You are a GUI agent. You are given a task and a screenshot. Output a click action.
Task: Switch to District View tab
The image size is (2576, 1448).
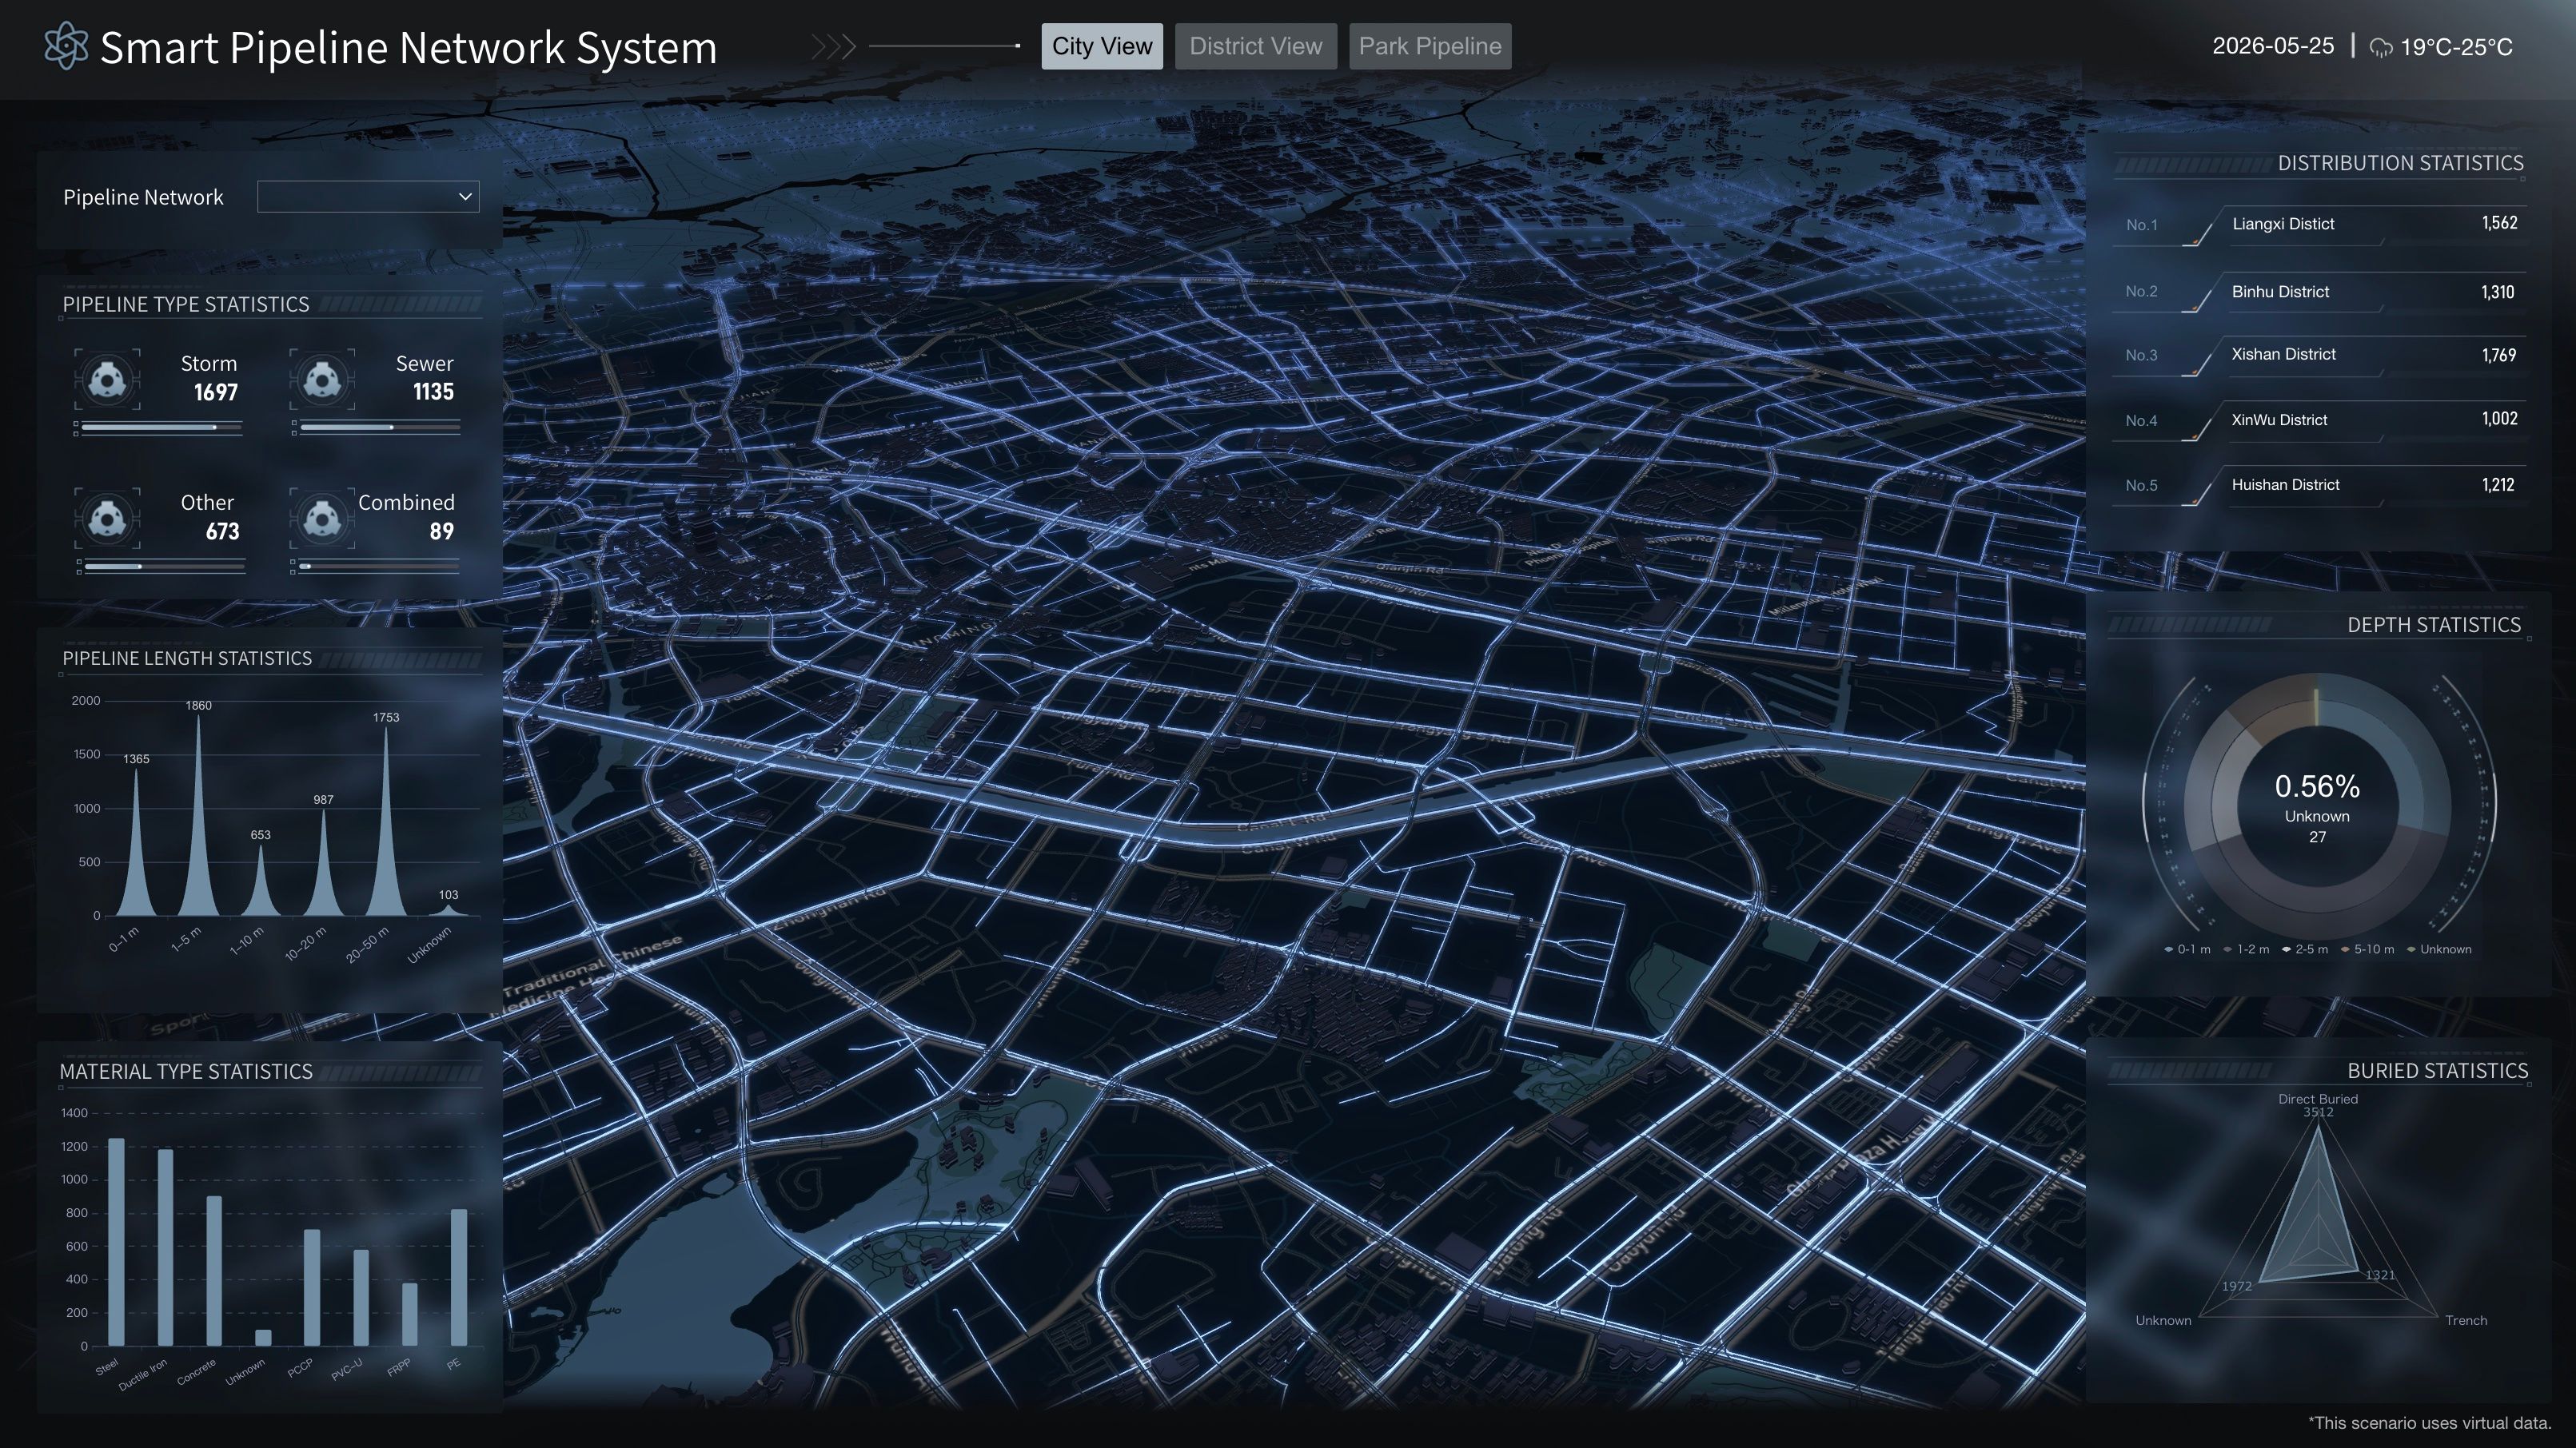pyautogui.click(x=1255, y=46)
